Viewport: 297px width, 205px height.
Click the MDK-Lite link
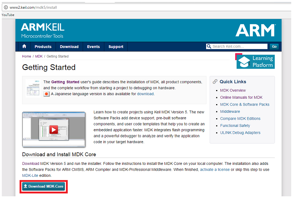pyautogui.click(x=30, y=175)
